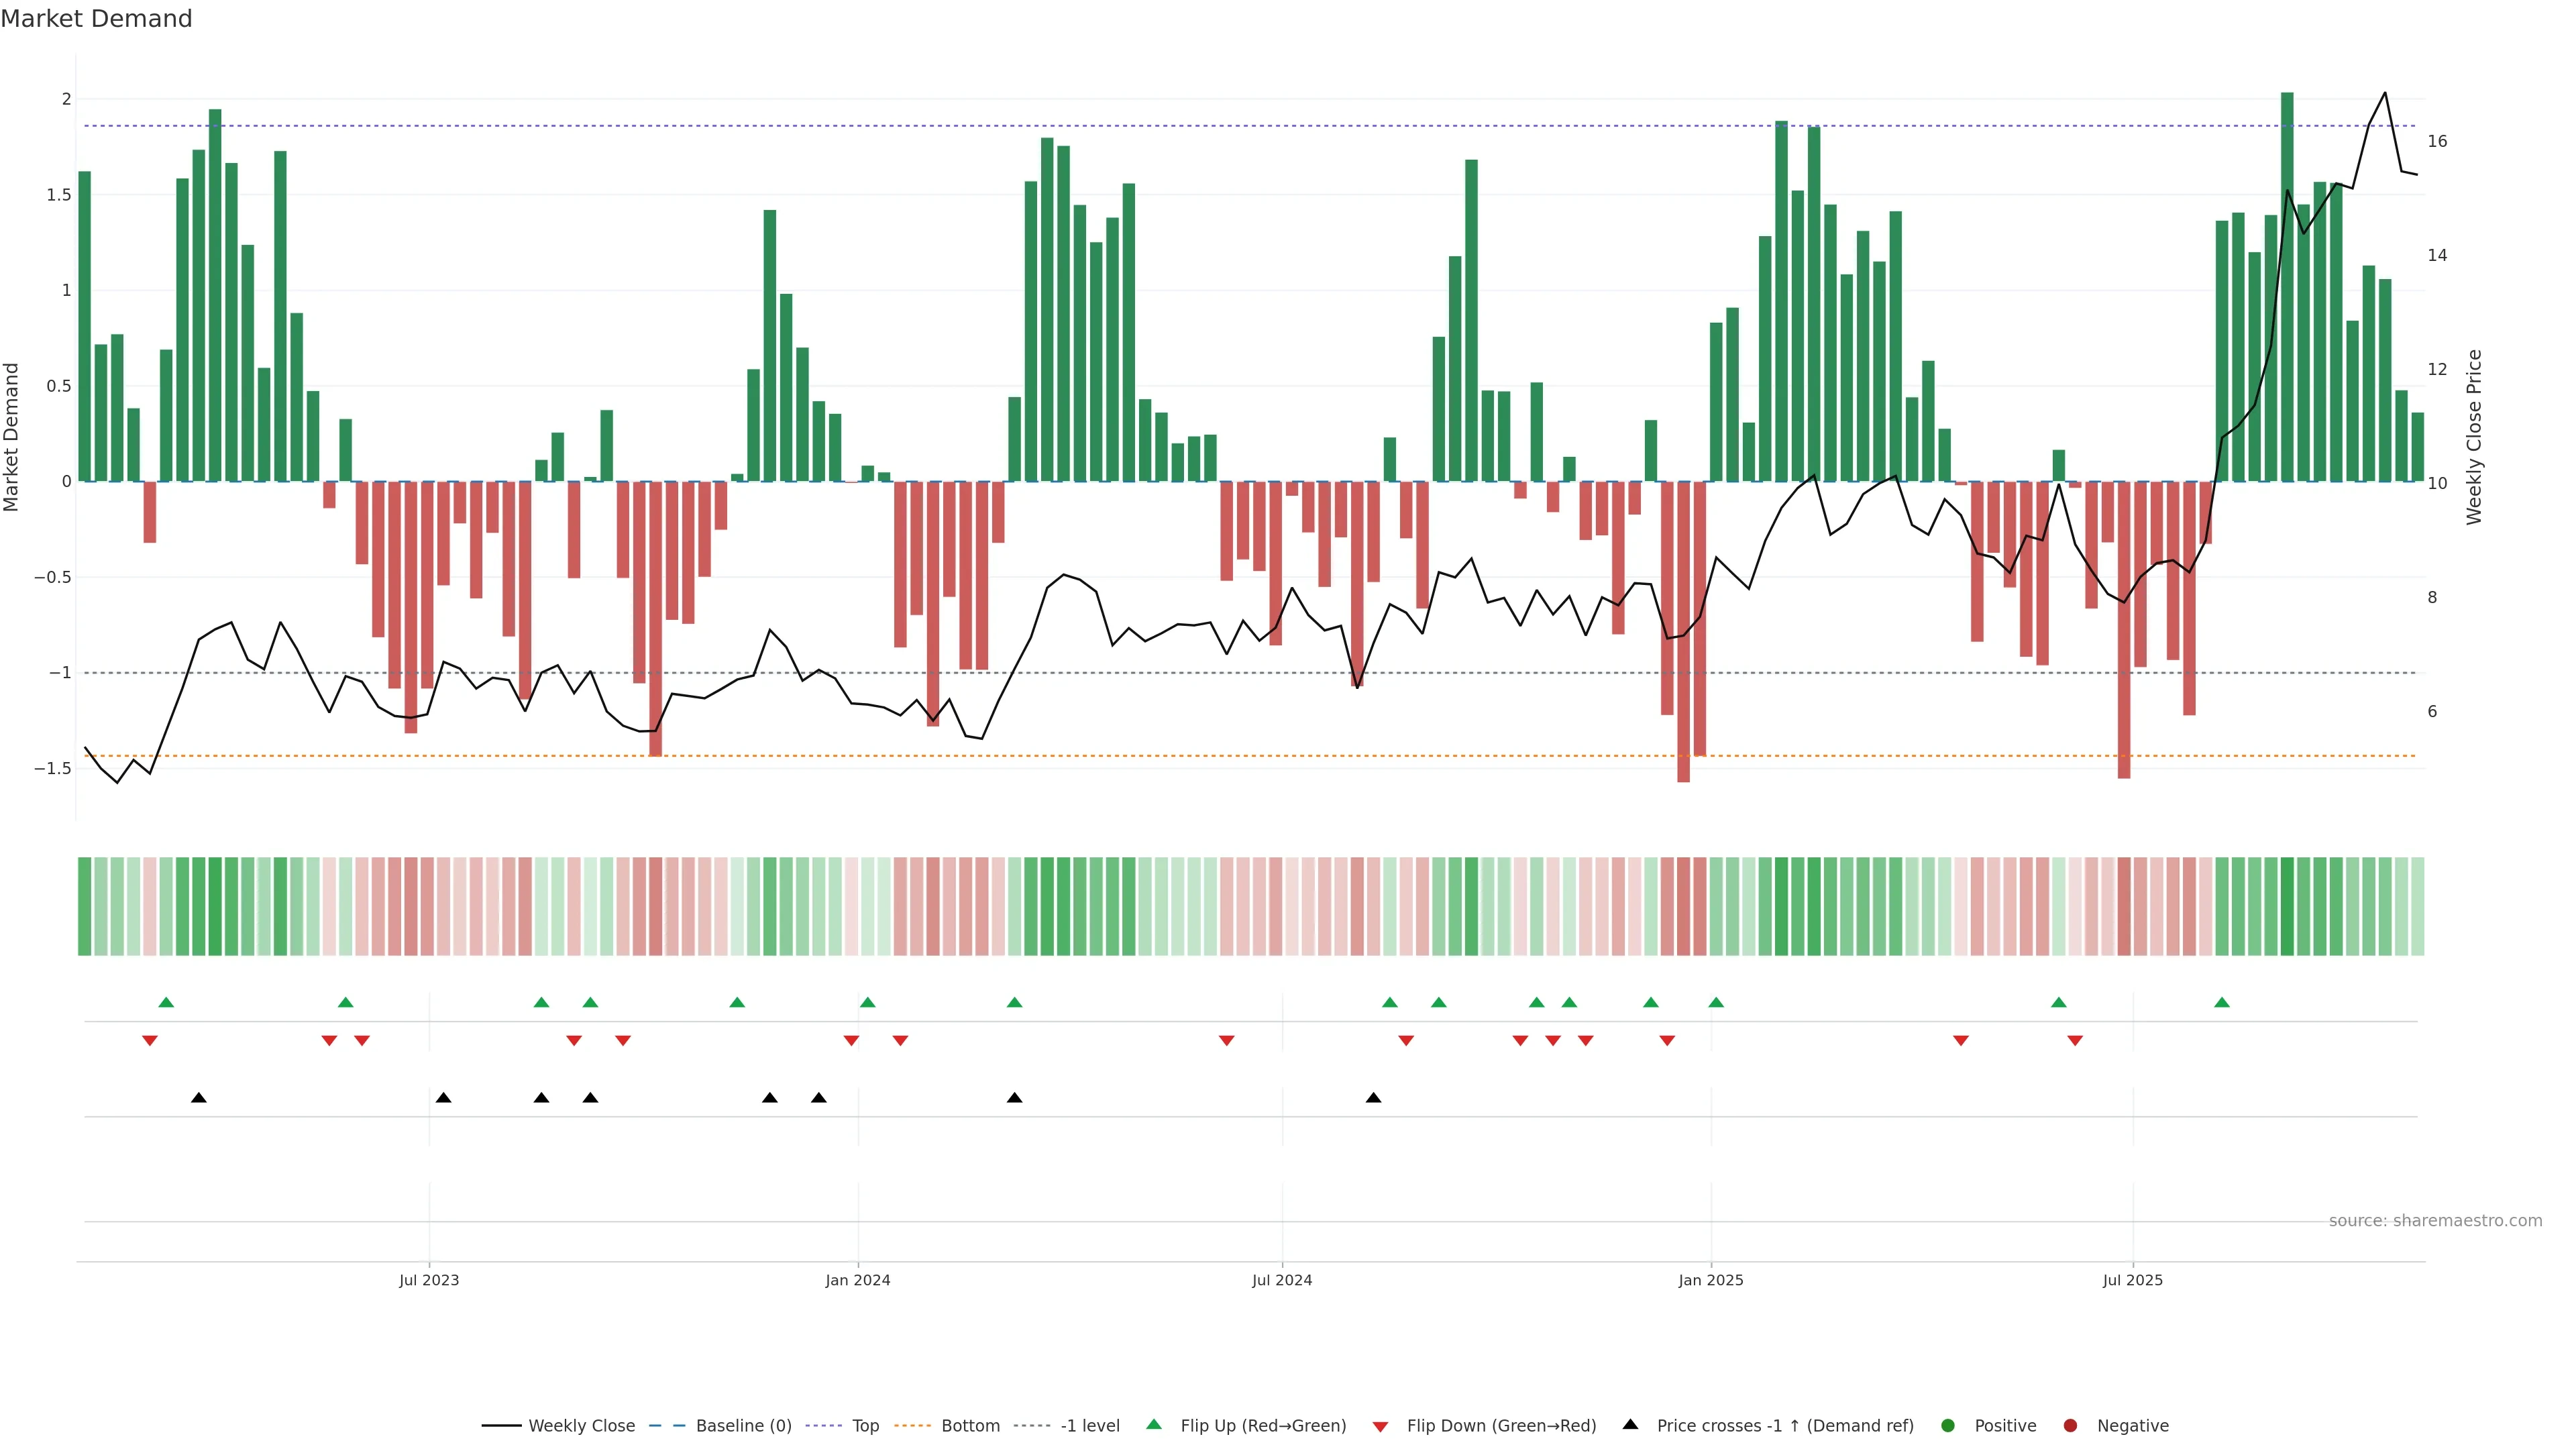
Task: Click the Jul 2023 x-axis label
Action: point(429,1280)
